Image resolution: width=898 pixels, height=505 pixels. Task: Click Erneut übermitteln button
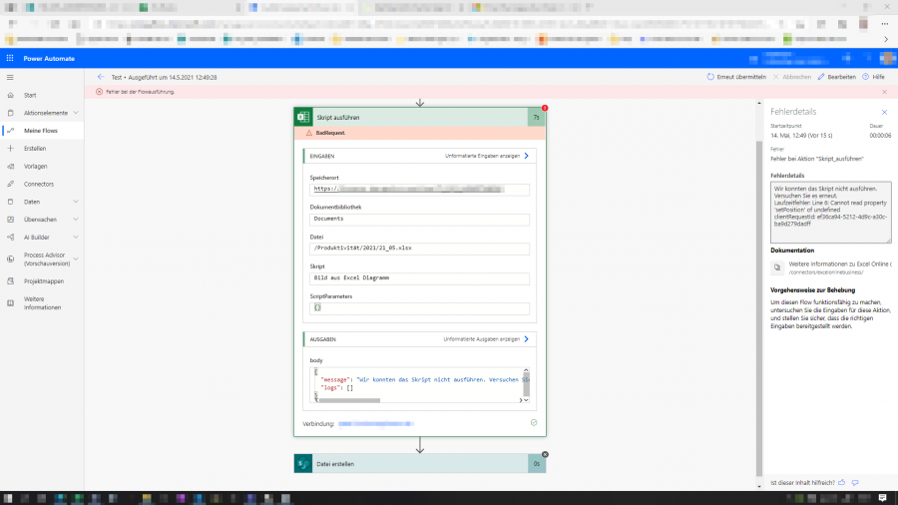click(x=736, y=77)
